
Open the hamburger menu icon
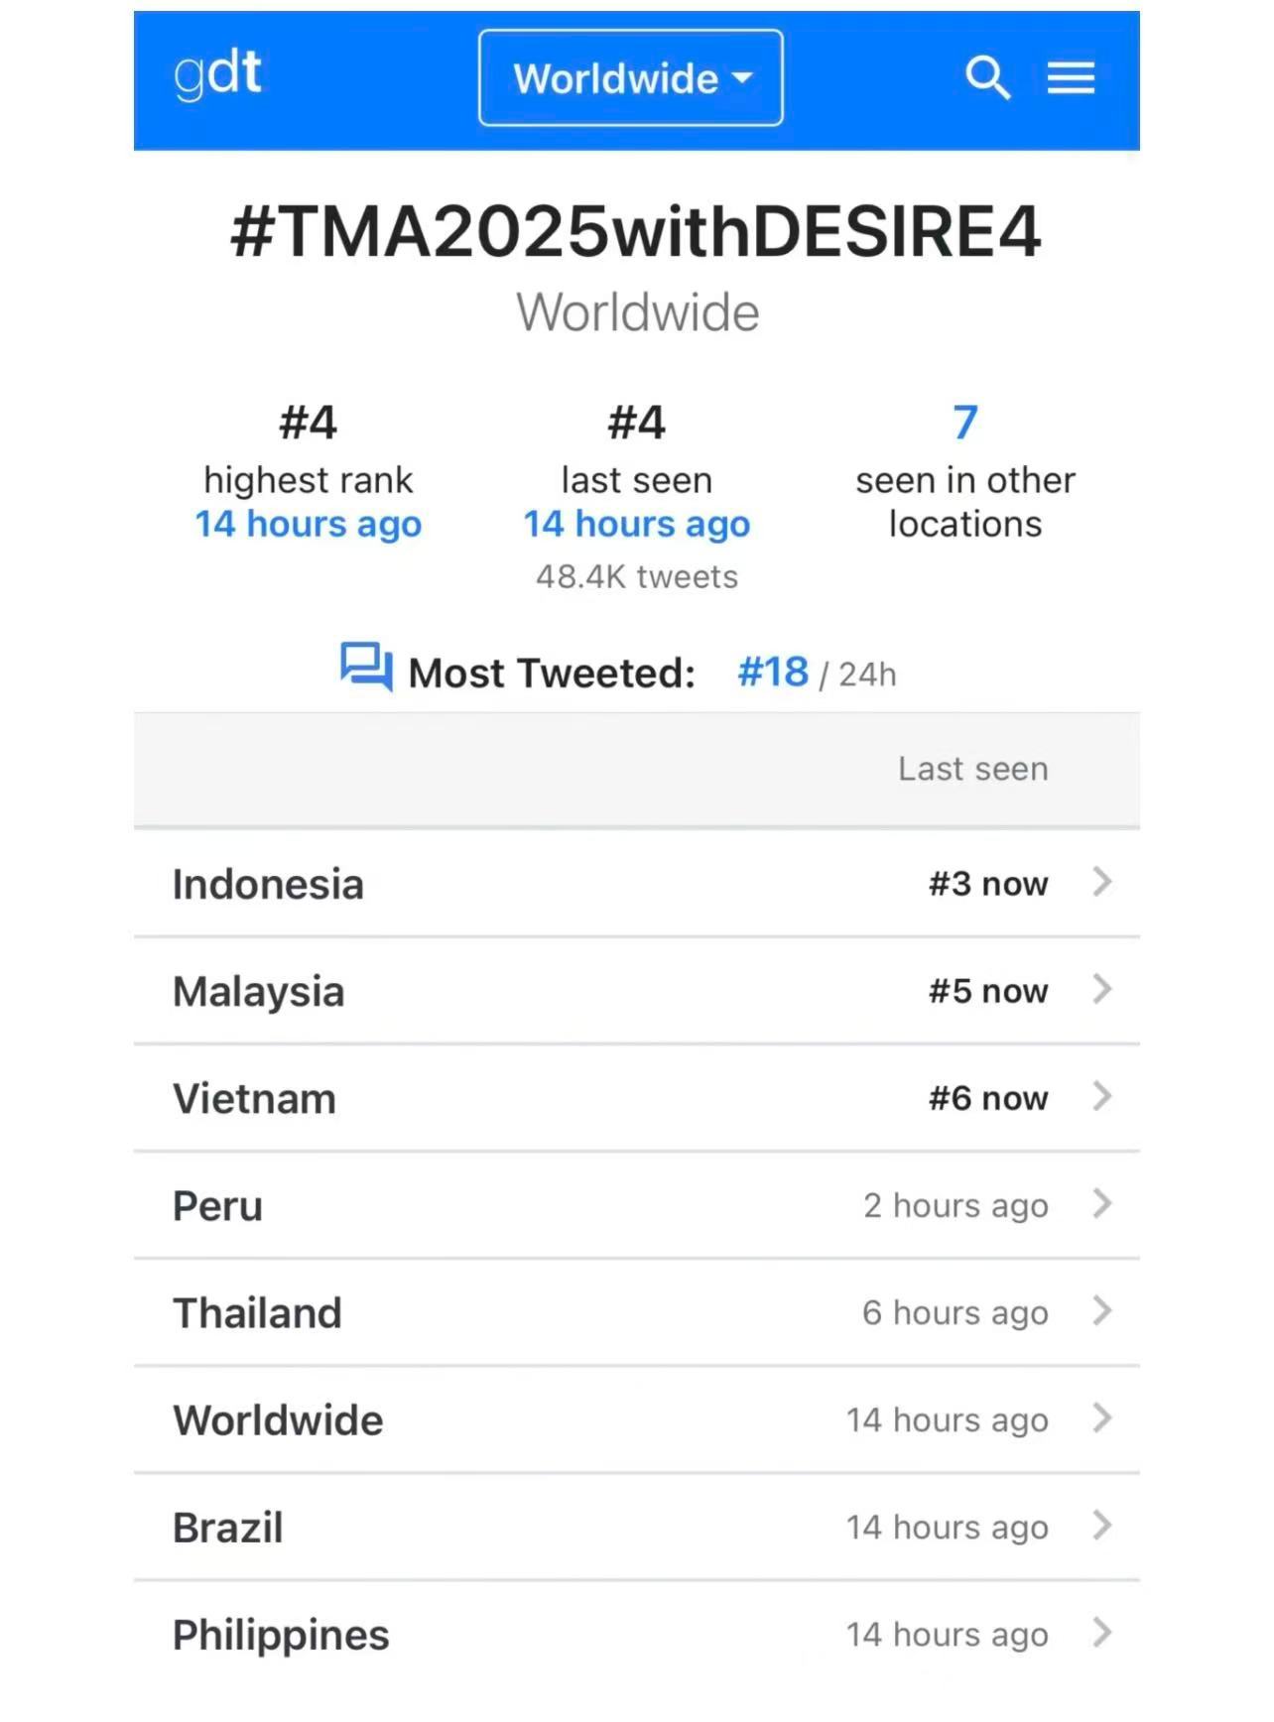coord(1071,78)
